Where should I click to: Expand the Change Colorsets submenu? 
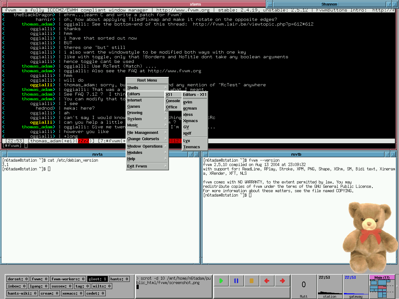147,139
